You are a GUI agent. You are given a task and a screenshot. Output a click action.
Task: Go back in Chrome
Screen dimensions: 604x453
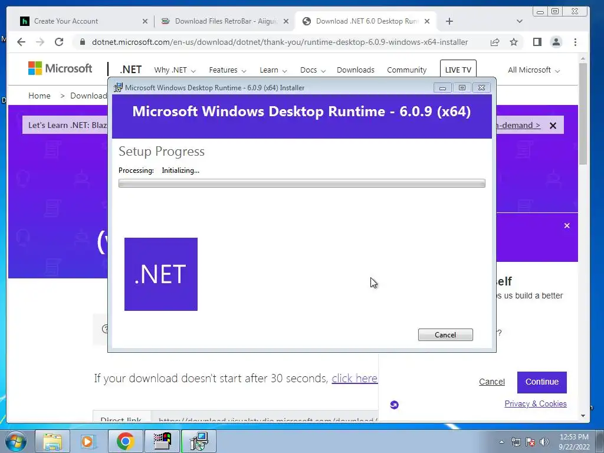tap(21, 42)
